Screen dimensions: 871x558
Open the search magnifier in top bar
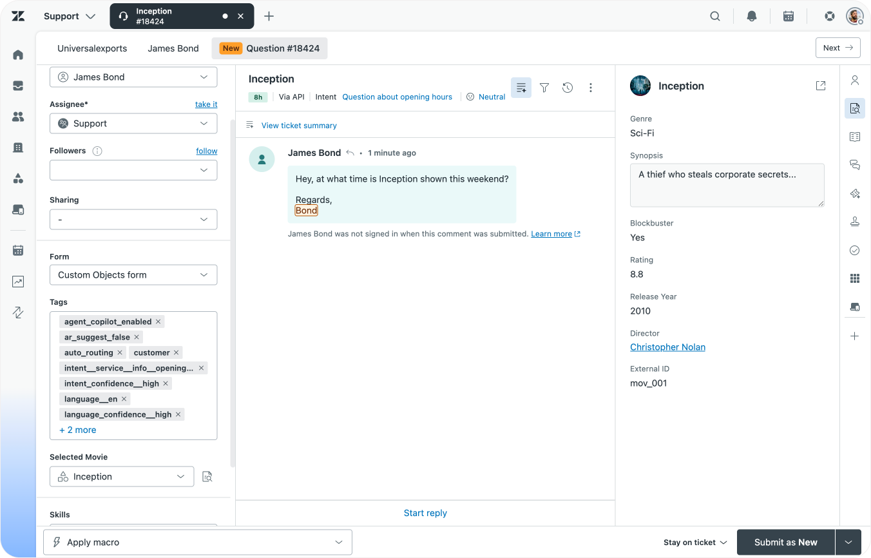tap(715, 16)
